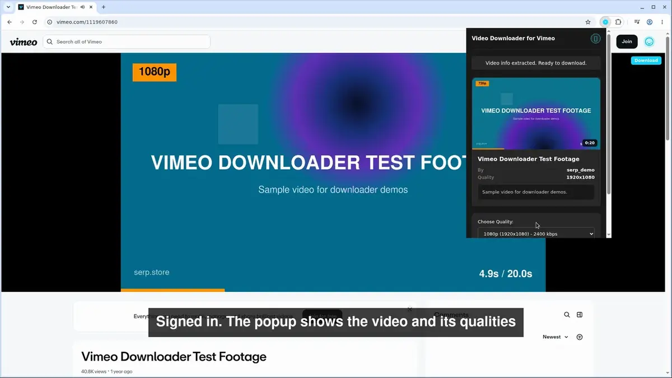Click the browser forward arrow
Viewport: 672px width, 378px height.
point(22,22)
